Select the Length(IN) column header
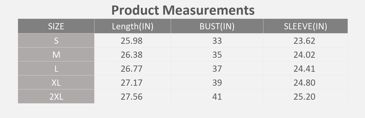 133,26
